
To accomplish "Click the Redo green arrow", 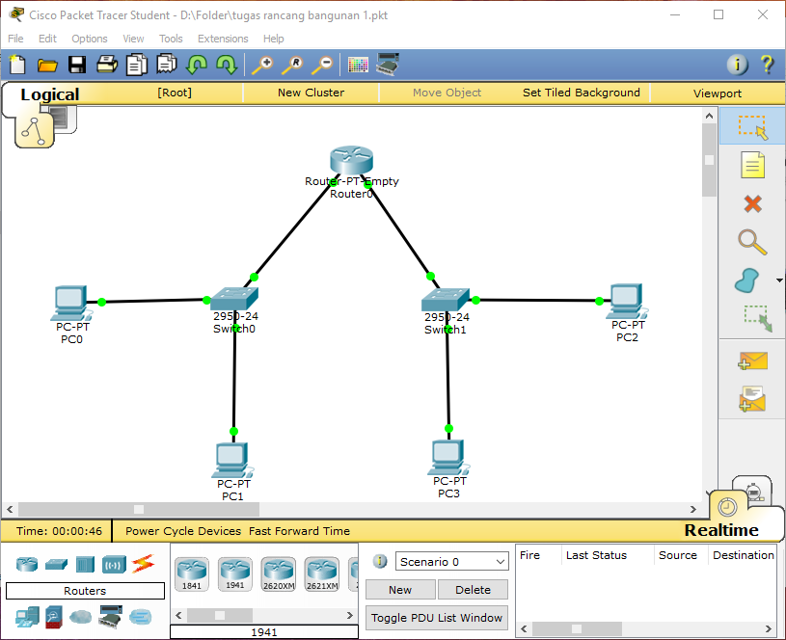I will [227, 65].
